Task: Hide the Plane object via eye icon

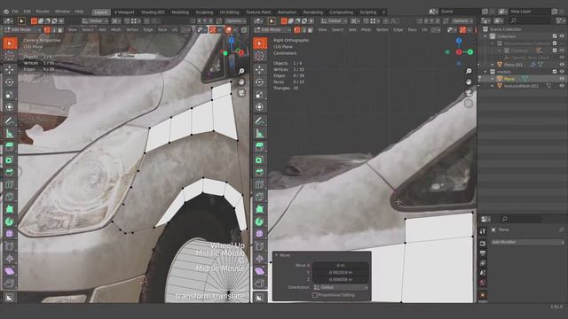Action: click(562, 79)
